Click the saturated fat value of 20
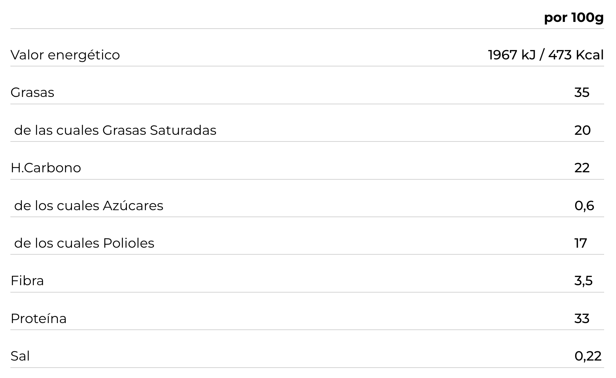Screen dimensions: 616x378 click(582, 130)
